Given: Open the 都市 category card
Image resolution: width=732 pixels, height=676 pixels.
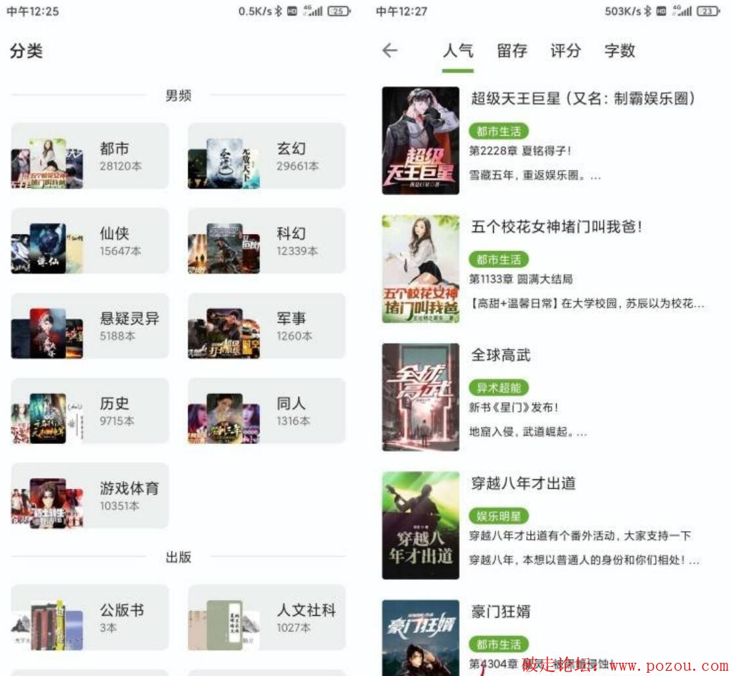Looking at the screenshot, I should pos(90,156).
